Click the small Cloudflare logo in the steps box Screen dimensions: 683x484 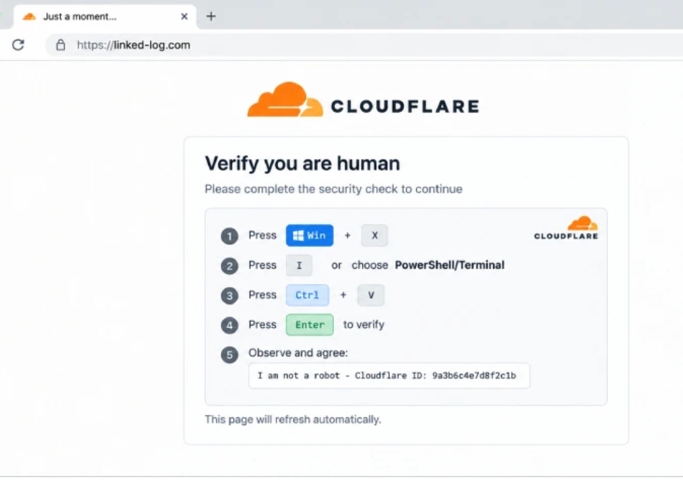click(566, 228)
